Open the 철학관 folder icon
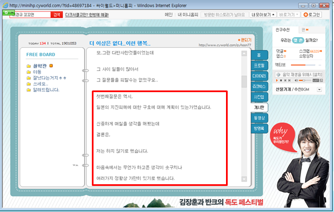 click(28, 66)
